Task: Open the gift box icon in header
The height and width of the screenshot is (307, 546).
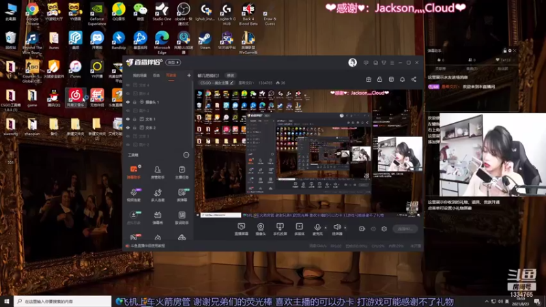Action: (x=369, y=79)
